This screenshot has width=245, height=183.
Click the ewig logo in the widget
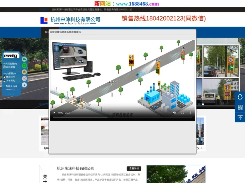pos(11,55)
